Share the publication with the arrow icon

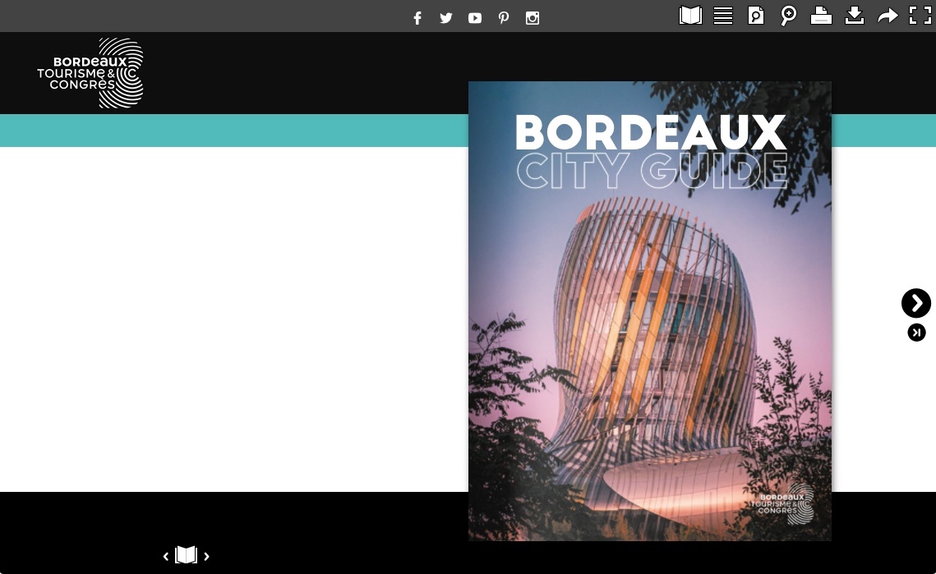[x=888, y=16]
